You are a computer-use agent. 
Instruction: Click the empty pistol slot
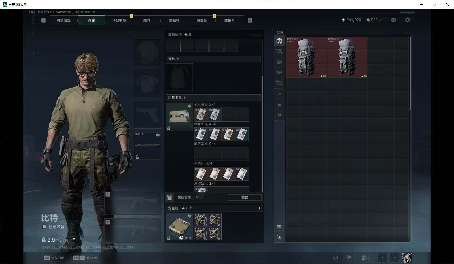(x=147, y=115)
